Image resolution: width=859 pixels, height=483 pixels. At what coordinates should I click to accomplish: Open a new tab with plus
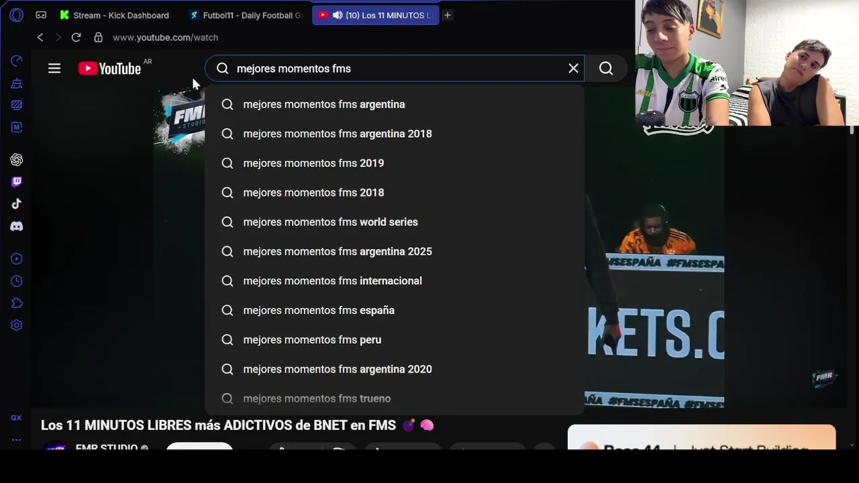448,15
